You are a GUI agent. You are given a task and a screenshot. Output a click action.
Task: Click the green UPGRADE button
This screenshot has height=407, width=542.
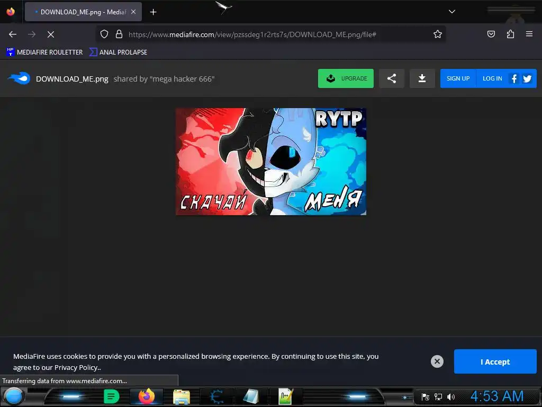point(346,78)
